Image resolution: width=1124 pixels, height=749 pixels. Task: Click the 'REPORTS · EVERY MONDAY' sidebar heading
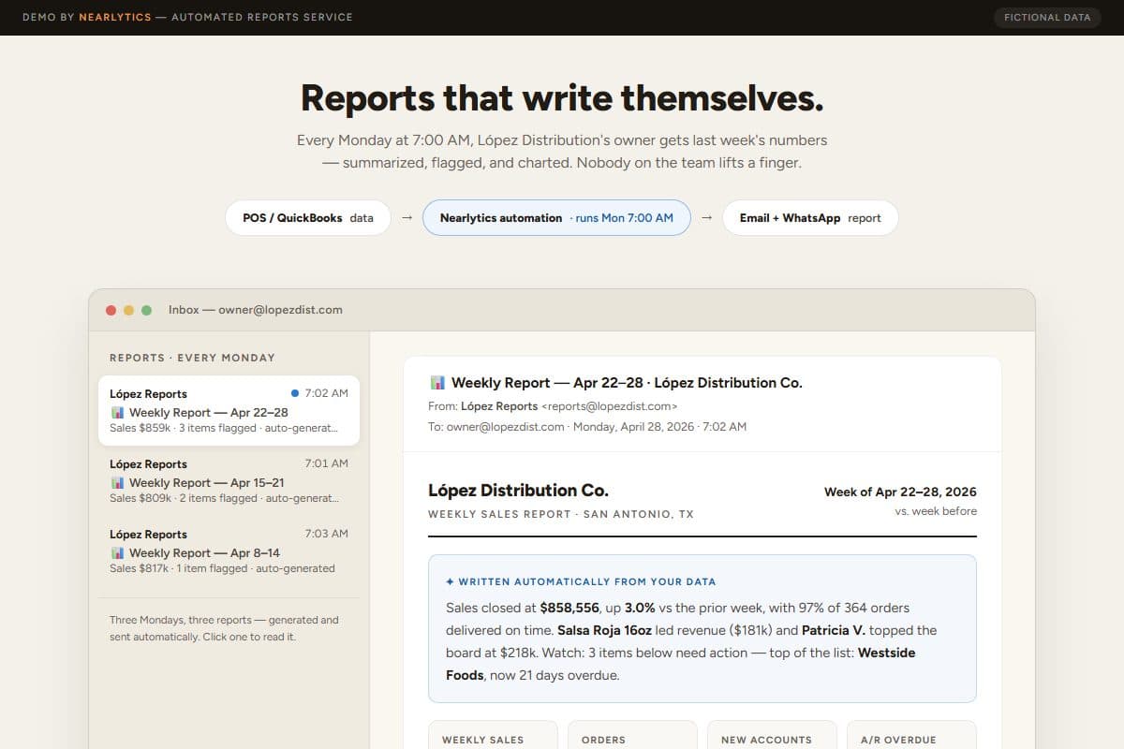pyautogui.click(x=193, y=358)
